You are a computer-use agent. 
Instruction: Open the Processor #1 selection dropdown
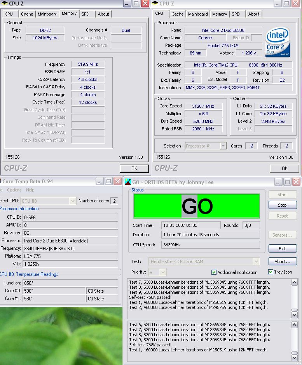223,146
